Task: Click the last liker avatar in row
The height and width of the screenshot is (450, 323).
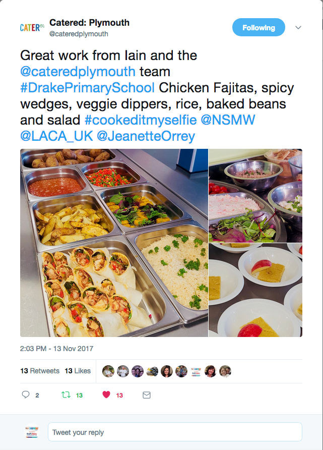Action: [225, 371]
